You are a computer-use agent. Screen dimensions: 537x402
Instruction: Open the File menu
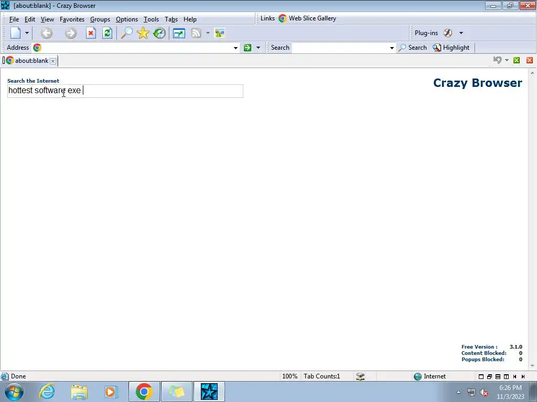(x=14, y=19)
